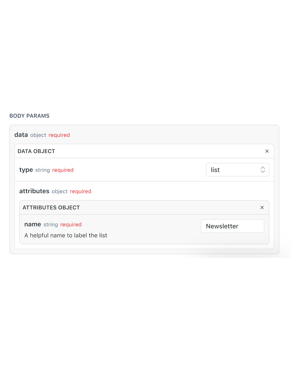The image size is (291, 365).
Task: Click the type parameter label
Action: click(26, 170)
